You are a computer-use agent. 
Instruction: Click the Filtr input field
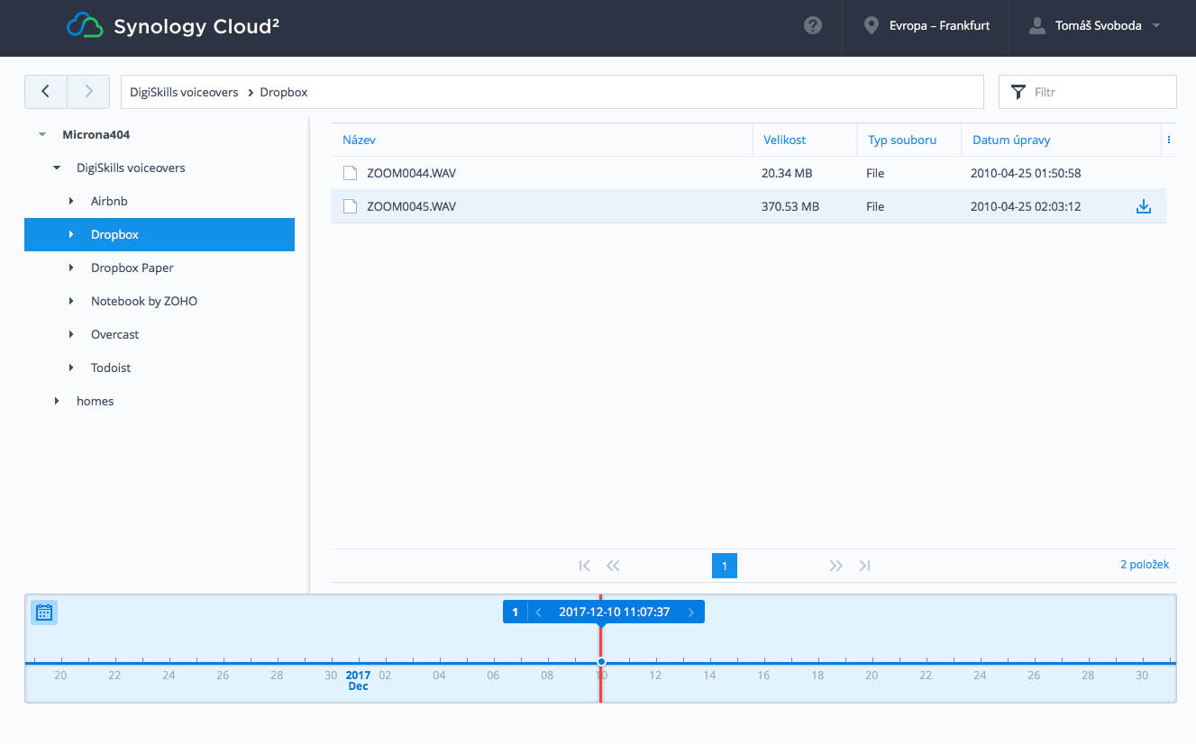[x=1088, y=92]
